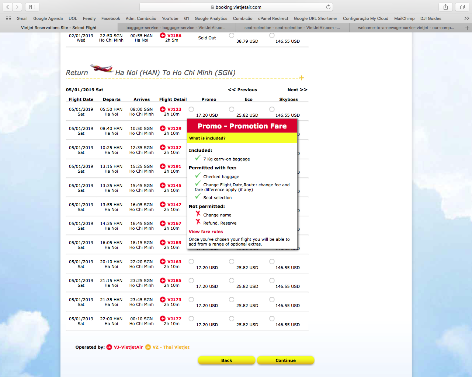Select Promo fare for flight VJ123
This screenshot has width=472, height=377.
click(191, 109)
